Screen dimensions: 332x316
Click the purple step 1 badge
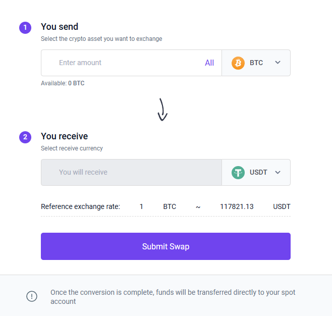click(25, 27)
